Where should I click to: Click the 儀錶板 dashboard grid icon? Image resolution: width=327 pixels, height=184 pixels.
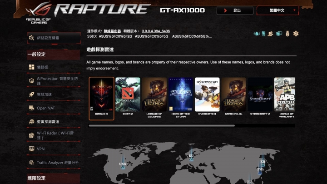pyautogui.click(x=31, y=67)
